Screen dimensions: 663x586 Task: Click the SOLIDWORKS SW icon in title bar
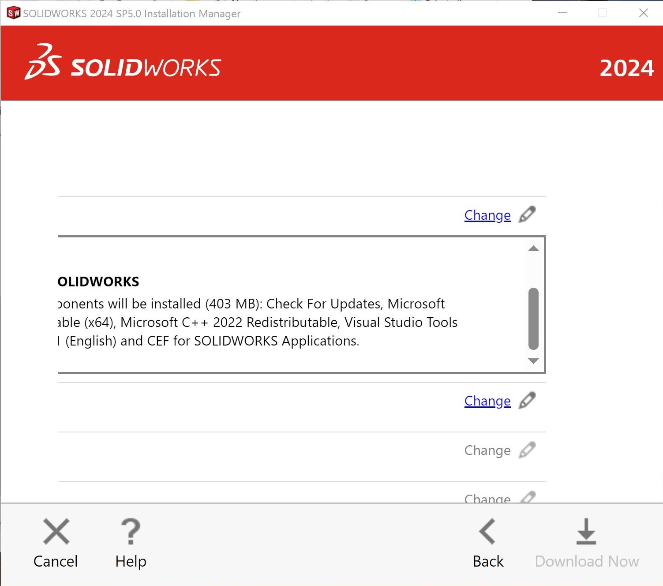pyautogui.click(x=14, y=13)
